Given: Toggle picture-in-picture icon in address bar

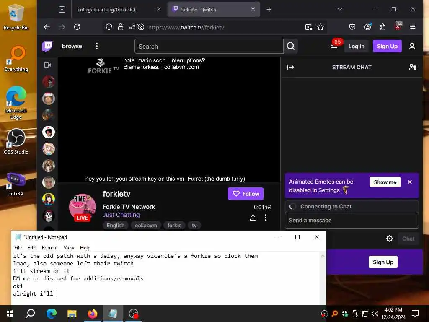Looking at the screenshot, I should point(309,27).
